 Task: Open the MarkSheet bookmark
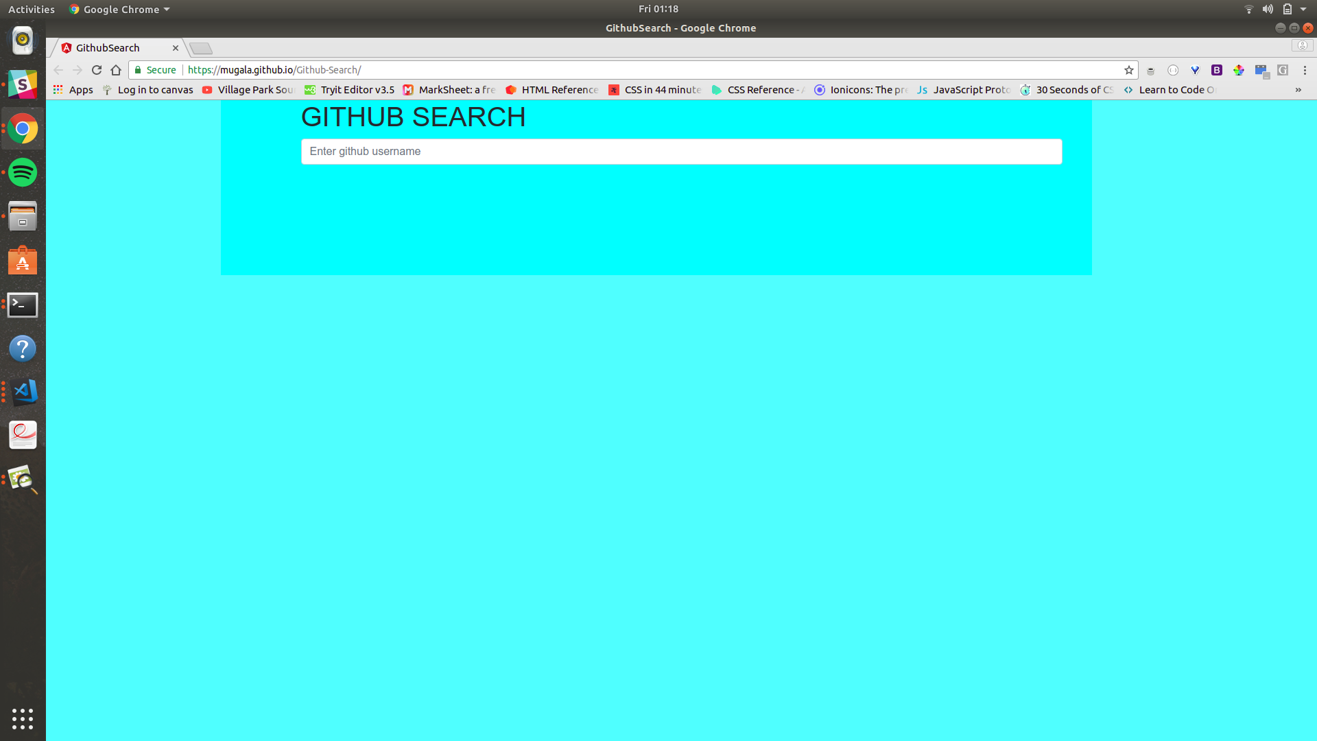(x=449, y=90)
